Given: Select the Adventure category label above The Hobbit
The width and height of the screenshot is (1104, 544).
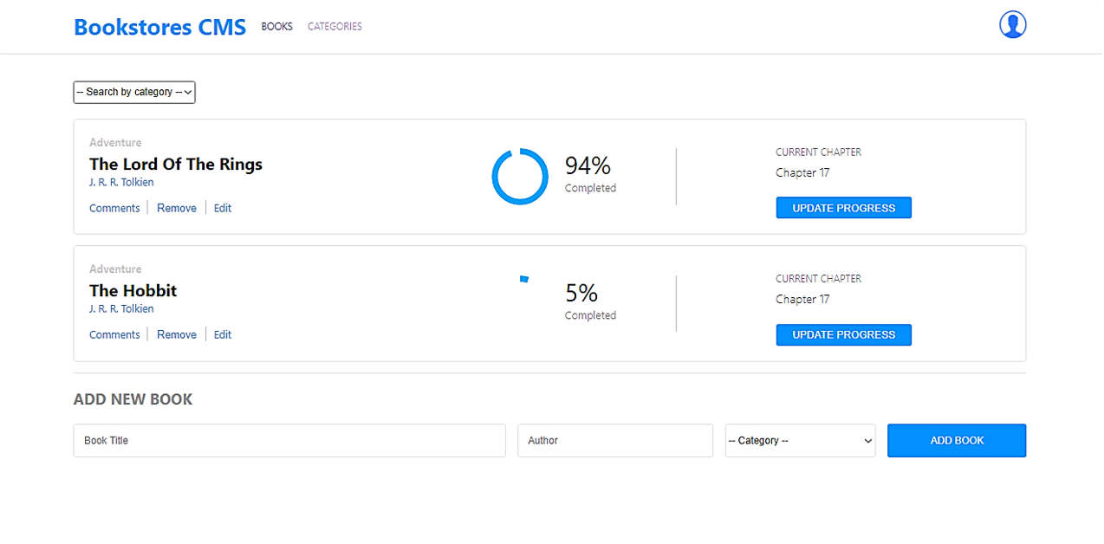Looking at the screenshot, I should [115, 269].
